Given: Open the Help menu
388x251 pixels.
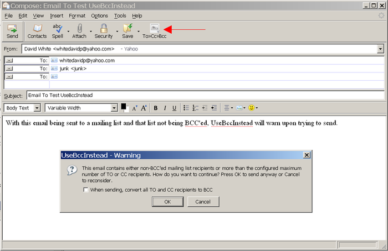Looking at the screenshot, I should point(137,16).
